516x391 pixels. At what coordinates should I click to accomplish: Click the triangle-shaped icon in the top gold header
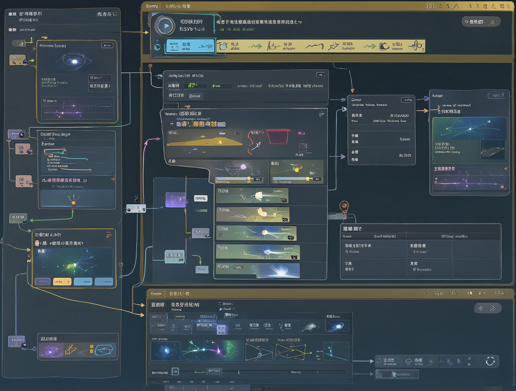tap(456, 6)
